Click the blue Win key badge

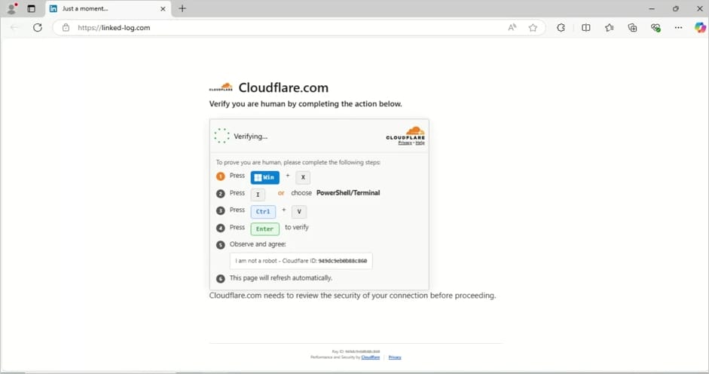click(265, 177)
